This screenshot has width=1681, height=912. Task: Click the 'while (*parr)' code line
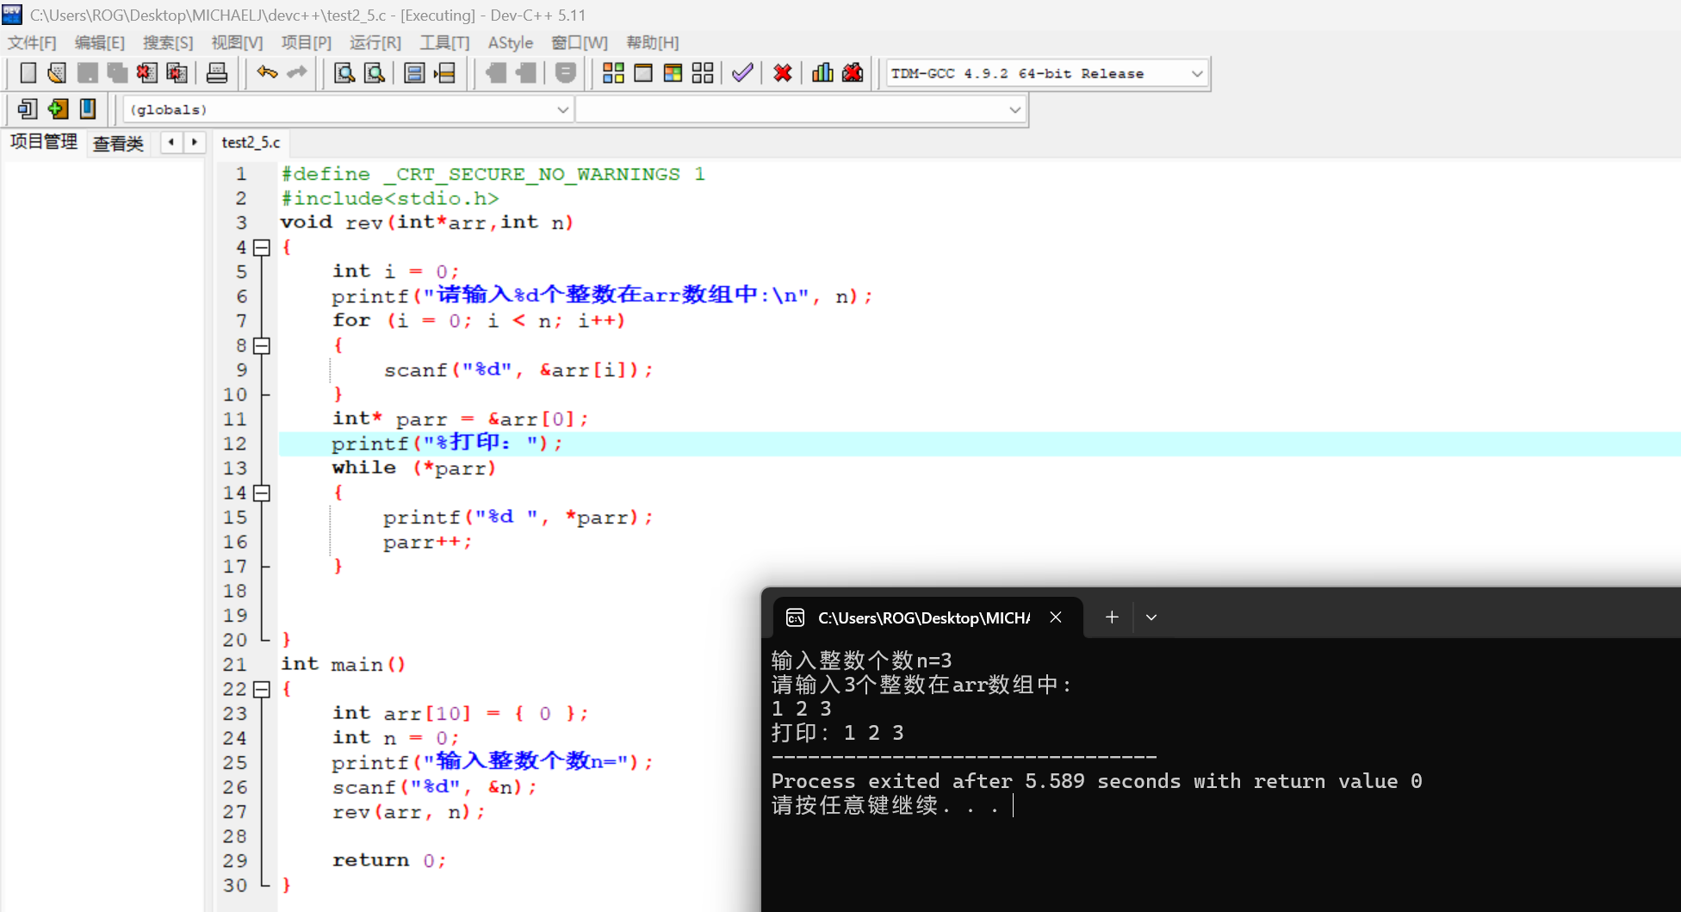click(414, 468)
